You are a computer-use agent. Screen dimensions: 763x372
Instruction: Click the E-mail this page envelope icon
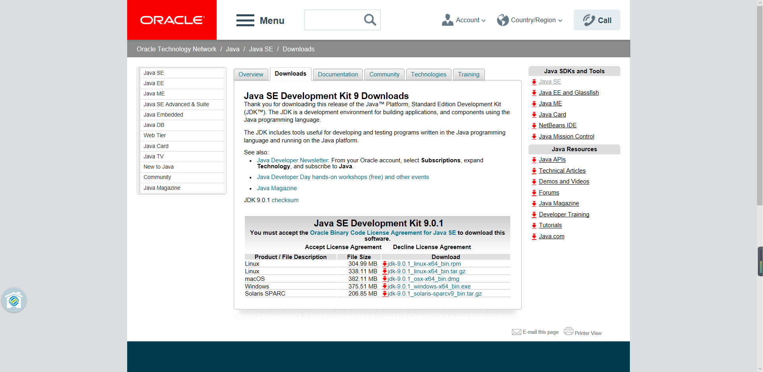(x=516, y=332)
